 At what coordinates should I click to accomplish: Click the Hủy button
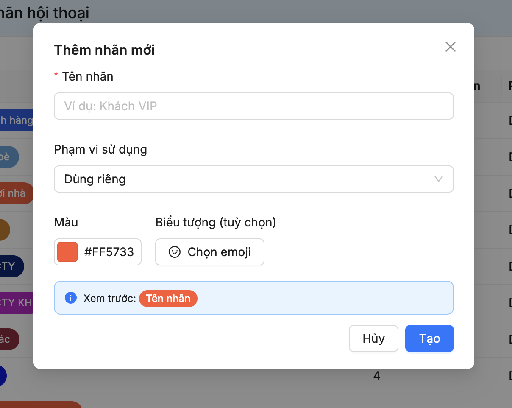[373, 338]
